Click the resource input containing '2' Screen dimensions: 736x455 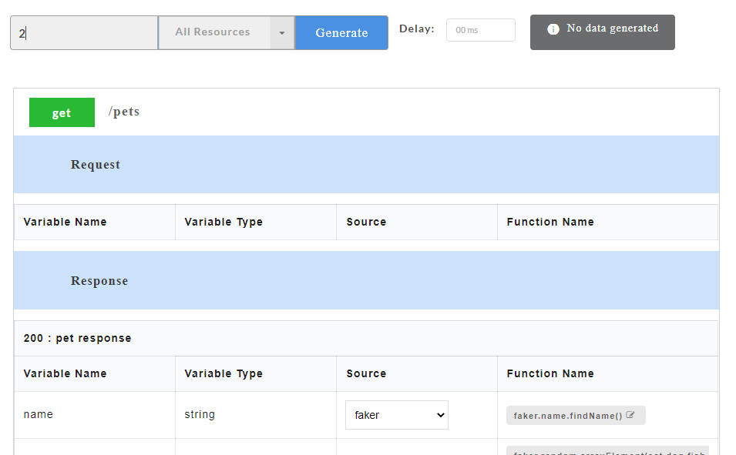83,32
